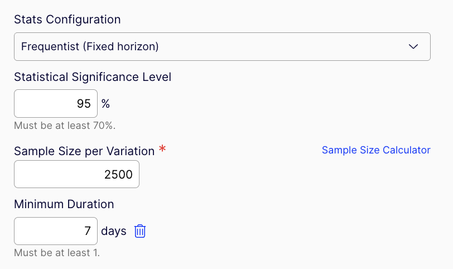Expand the Stats Configuration combo box

(222, 47)
